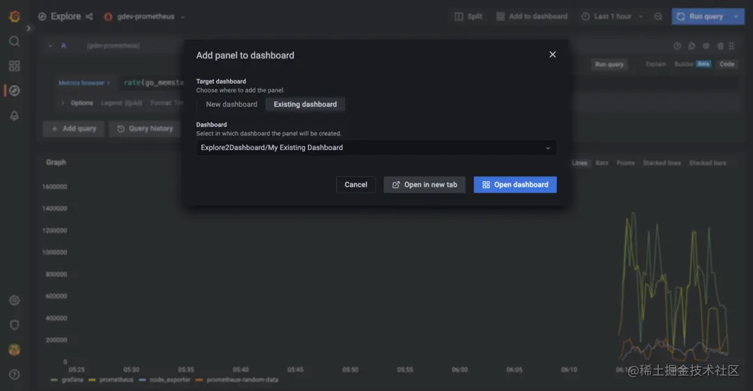Switch graph style to Stacked lines

click(x=662, y=163)
